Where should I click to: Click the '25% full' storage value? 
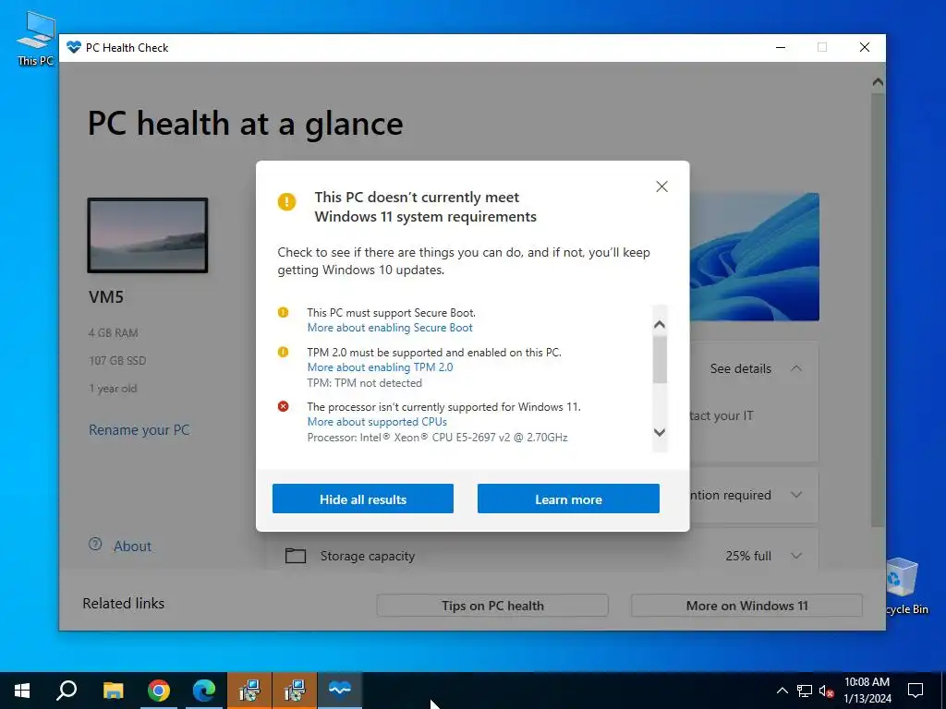pyautogui.click(x=748, y=556)
